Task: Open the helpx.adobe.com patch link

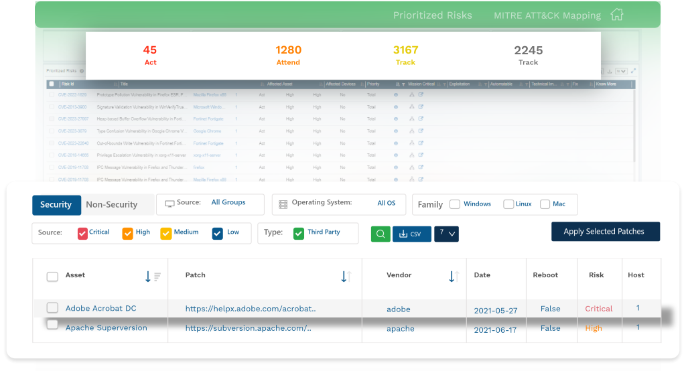Action: (250, 309)
